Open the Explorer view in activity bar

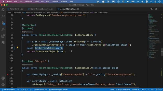tap(3, 10)
